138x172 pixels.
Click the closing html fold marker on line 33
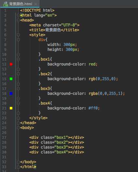19,167
